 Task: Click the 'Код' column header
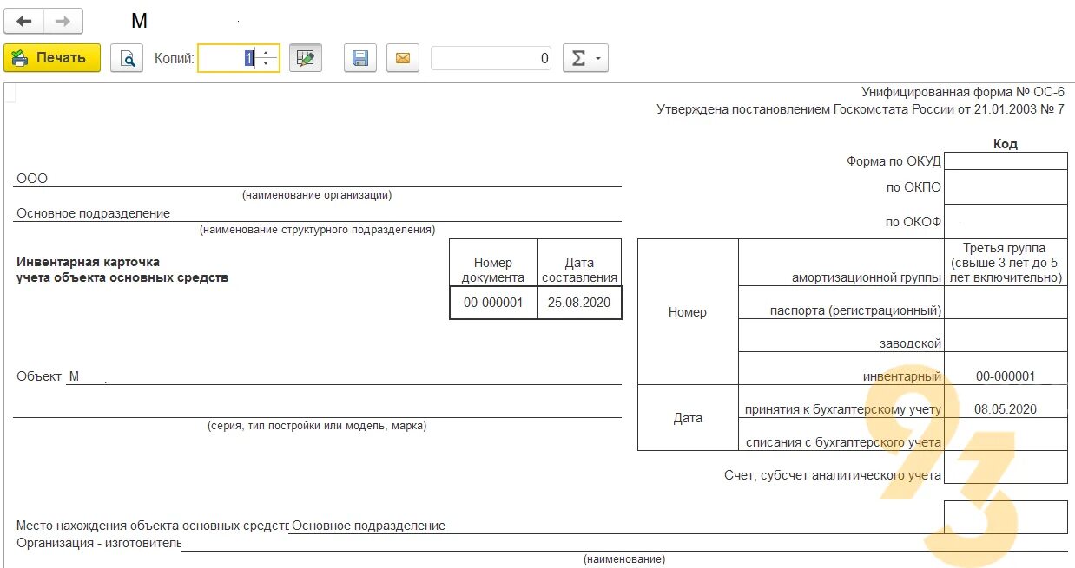1006,144
